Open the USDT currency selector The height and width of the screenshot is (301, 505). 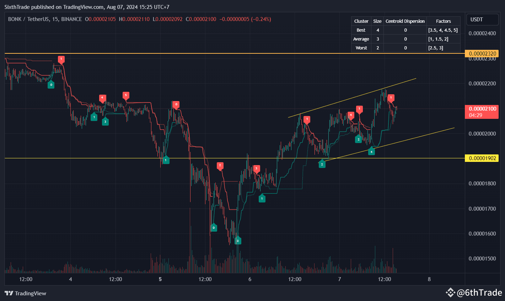482,20
